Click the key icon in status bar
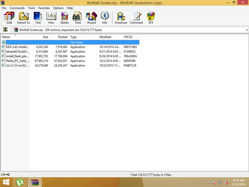This screenshot has width=249, height=187. click(7, 175)
